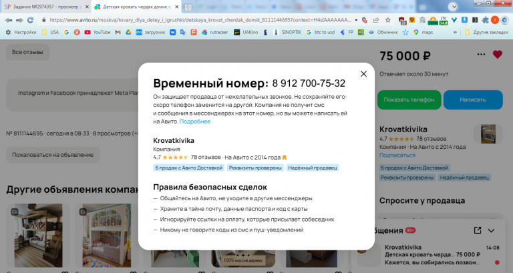The width and height of the screenshot is (513, 273).
Task: Click the orange profile avatar icon
Action: click(495, 20)
